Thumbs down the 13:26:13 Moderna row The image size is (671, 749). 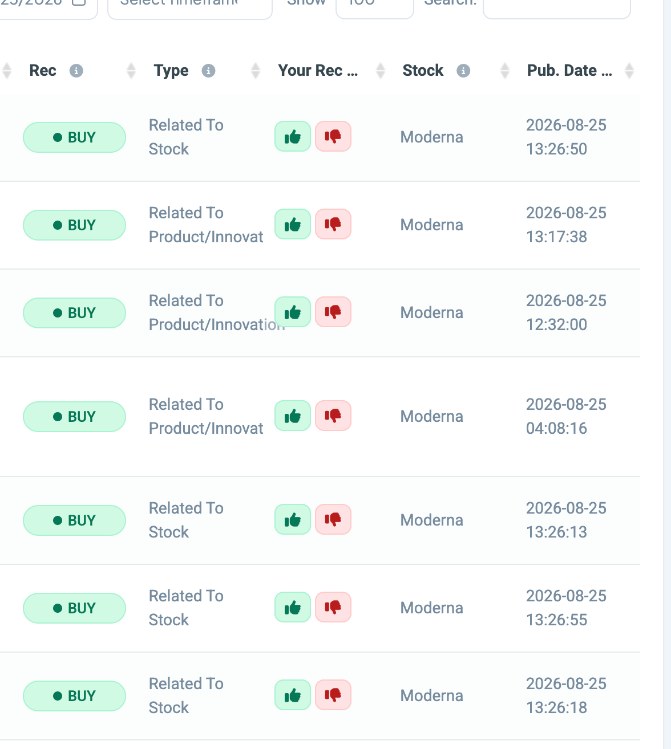(x=333, y=520)
